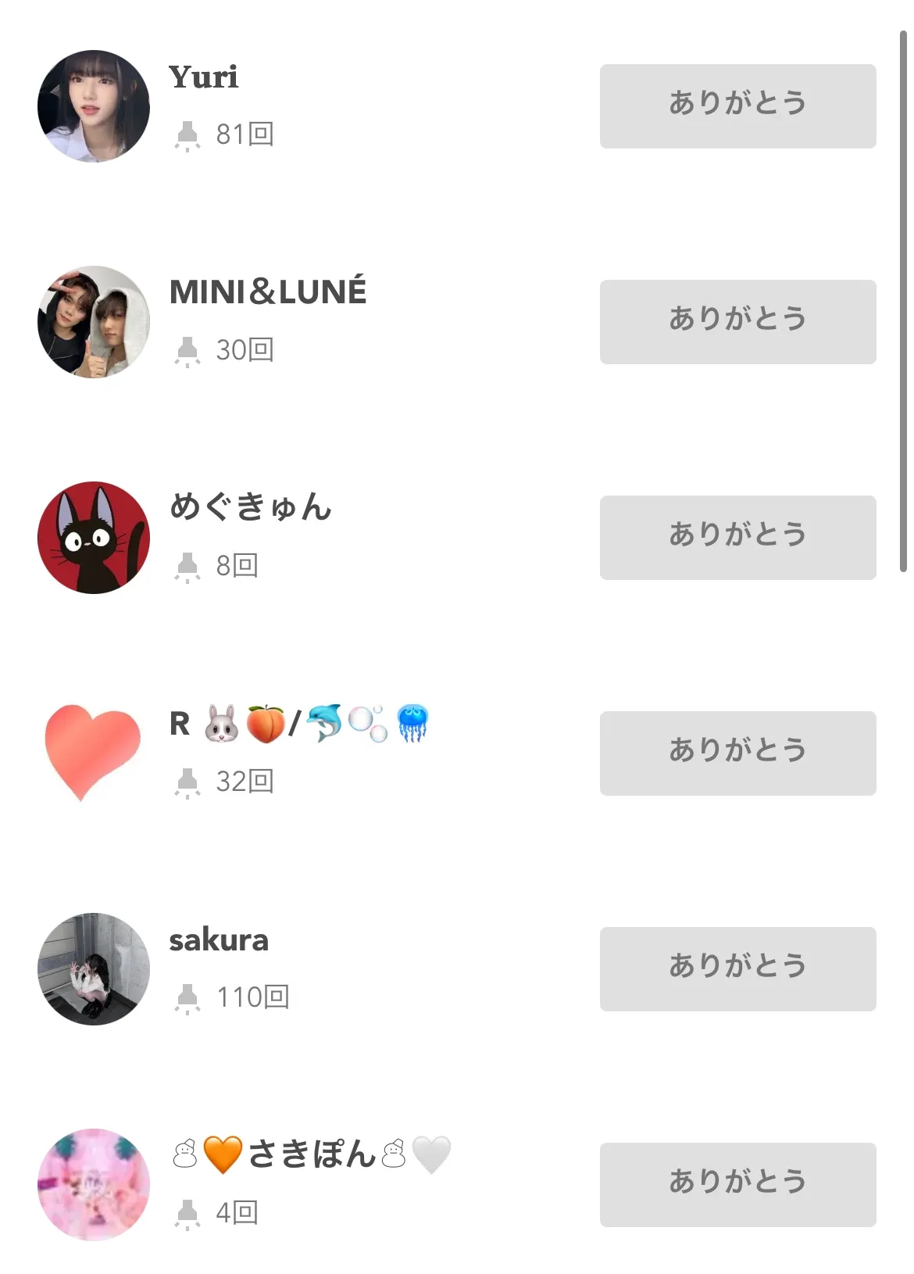This screenshot has width=914, height=1274.
Task: Open sakura's profile picture
Action: 94,969
